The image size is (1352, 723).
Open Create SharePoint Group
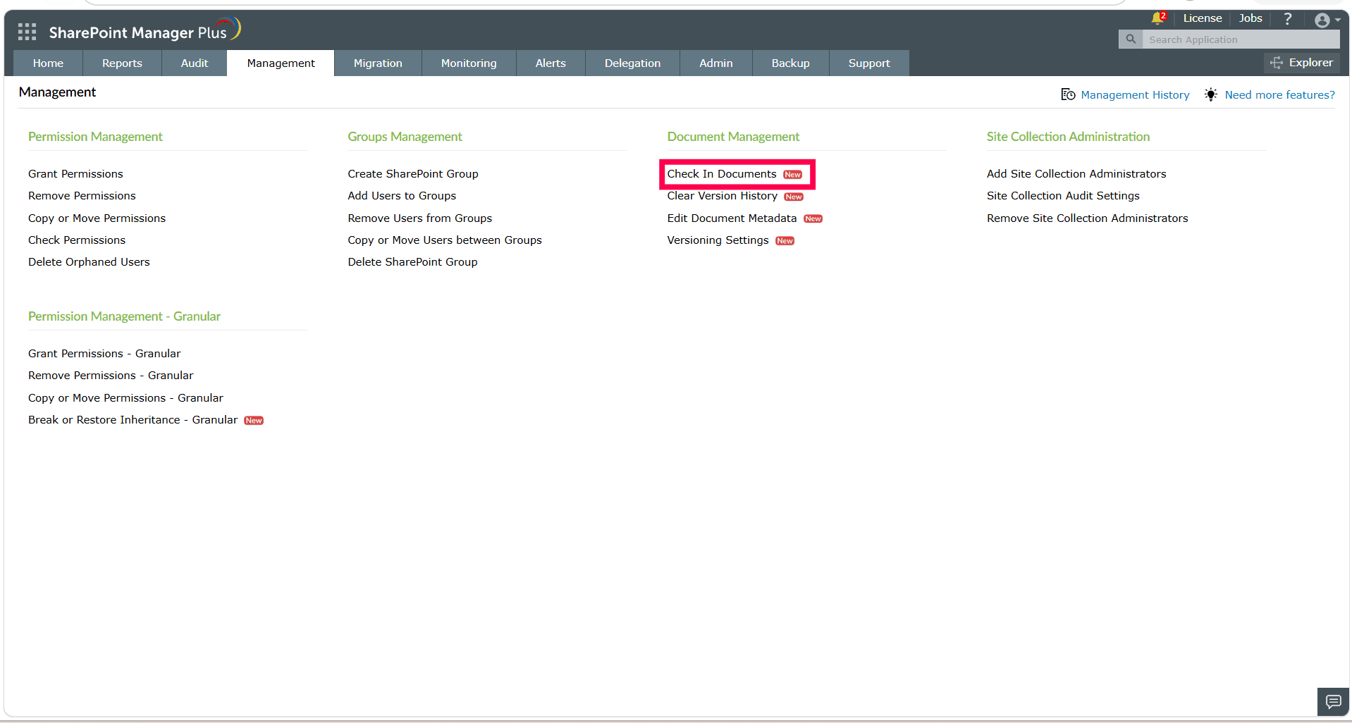(x=413, y=174)
